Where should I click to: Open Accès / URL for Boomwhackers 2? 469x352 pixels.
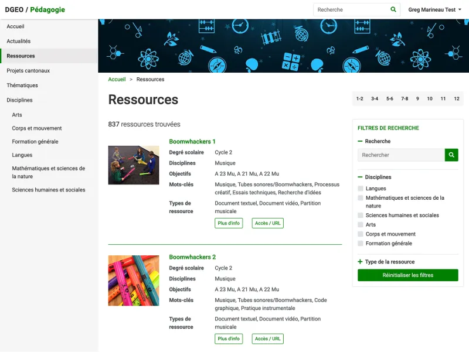(x=267, y=339)
